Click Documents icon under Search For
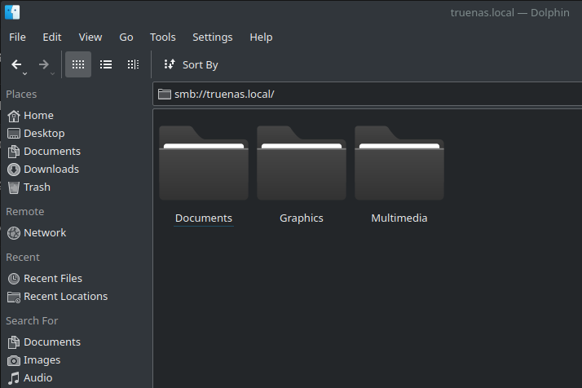This screenshot has width=582, height=388. coord(14,342)
